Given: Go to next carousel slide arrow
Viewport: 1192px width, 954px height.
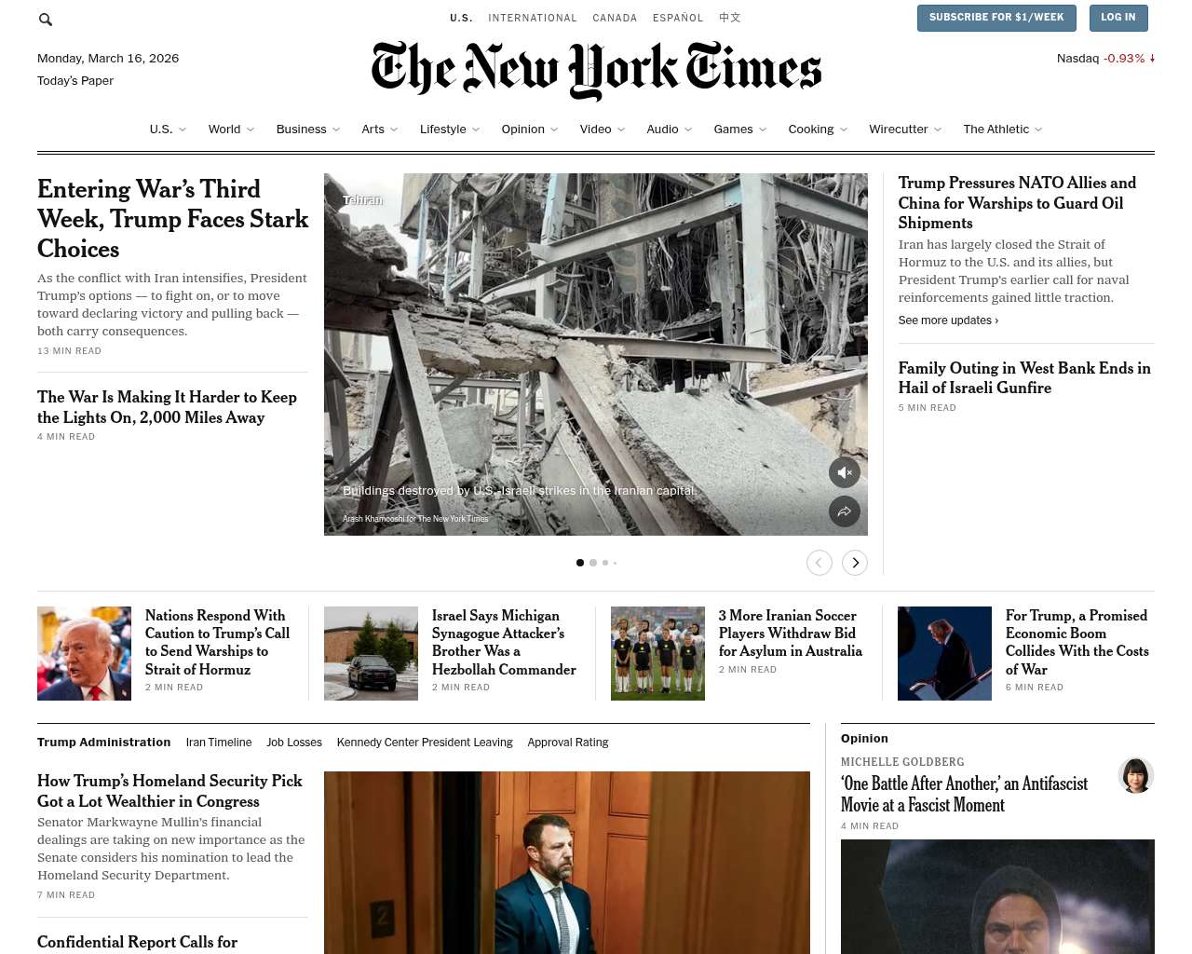Looking at the screenshot, I should click(x=855, y=563).
